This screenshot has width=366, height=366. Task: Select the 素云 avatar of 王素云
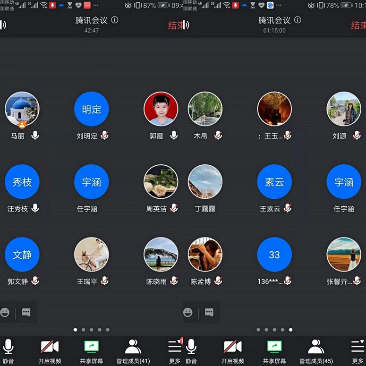coord(274,182)
